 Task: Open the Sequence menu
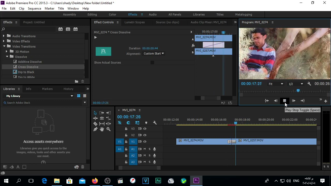34,9
